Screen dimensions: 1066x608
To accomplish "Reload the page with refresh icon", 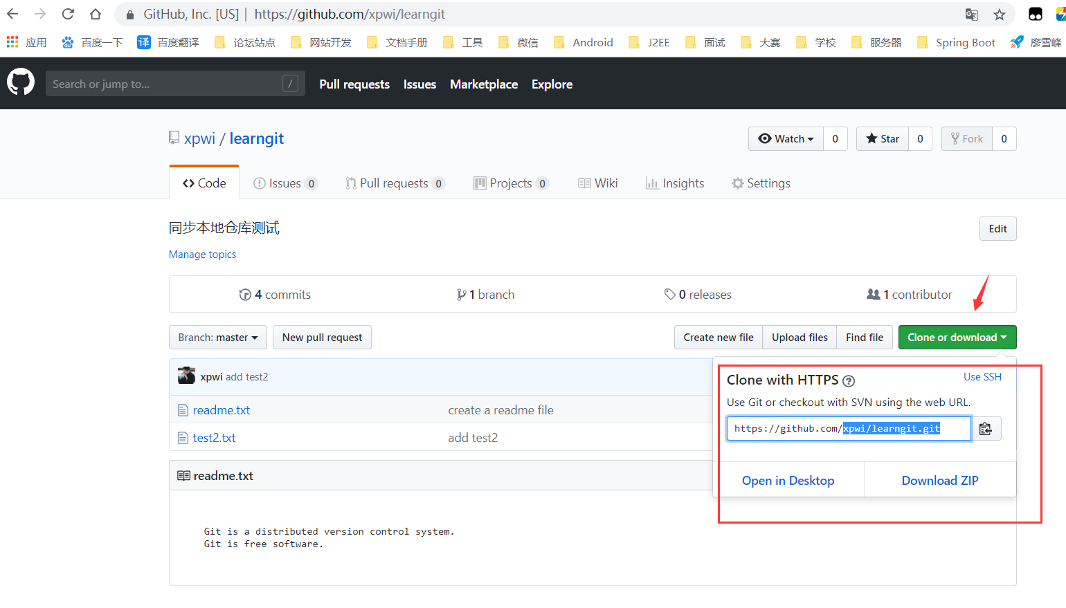I will [68, 14].
